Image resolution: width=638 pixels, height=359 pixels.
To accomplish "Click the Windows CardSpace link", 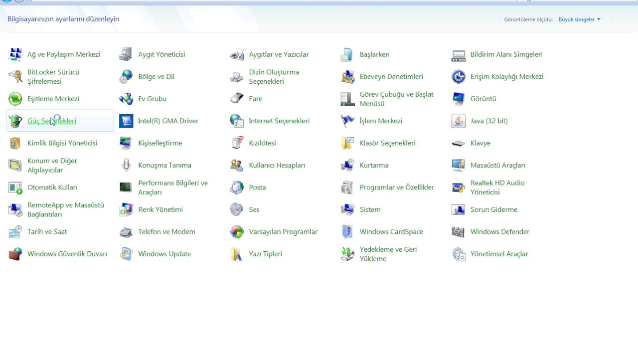I will click(x=391, y=232).
